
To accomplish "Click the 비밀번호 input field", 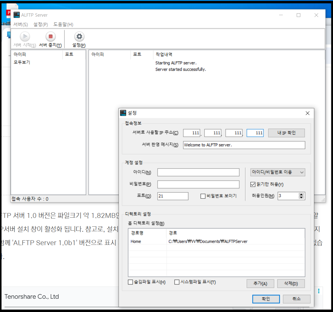I will coord(198,184).
